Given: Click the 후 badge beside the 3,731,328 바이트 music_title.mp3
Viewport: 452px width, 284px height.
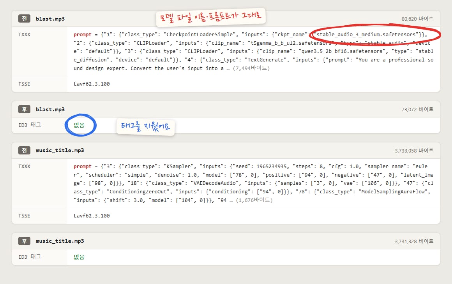Looking at the screenshot, I should [x=24, y=241].
